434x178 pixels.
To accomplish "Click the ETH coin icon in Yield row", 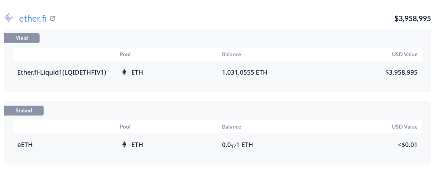I will tap(124, 72).
